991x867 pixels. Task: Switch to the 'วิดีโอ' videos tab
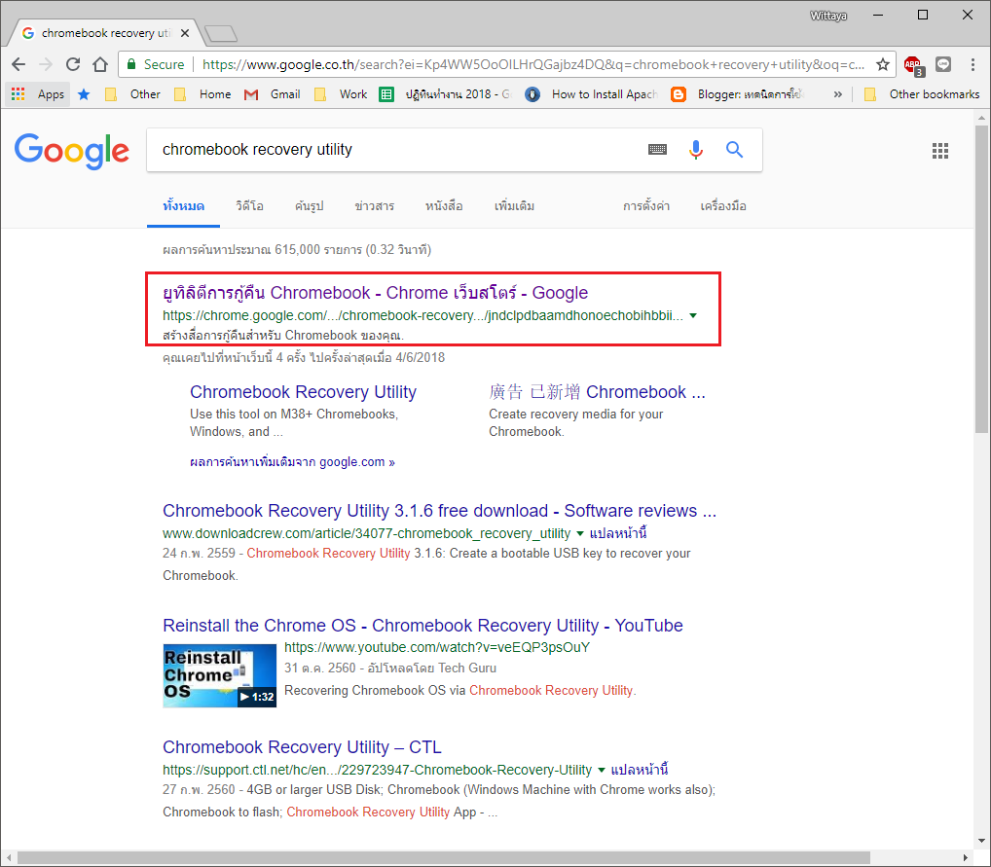249,206
